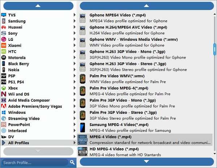Click the PS3, PS4 category icon

(x=4, y=82)
